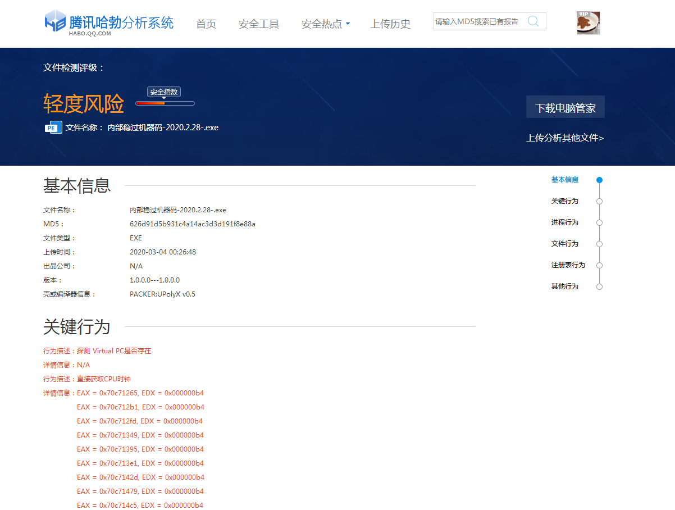The width and height of the screenshot is (675, 510).
Task: Click the PE file type icon
Action: [53, 128]
